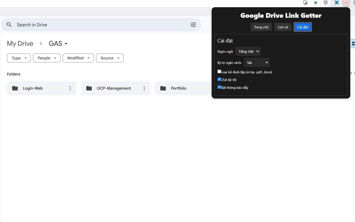The height and width of the screenshot is (222, 355).
Task: Switch to grid layout view icon
Action: click(x=353, y=44)
